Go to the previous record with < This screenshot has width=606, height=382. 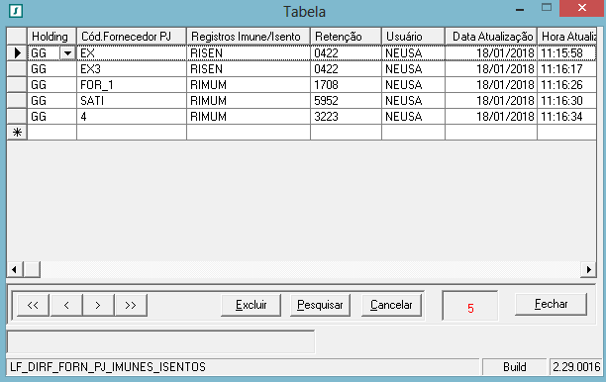coord(66,305)
